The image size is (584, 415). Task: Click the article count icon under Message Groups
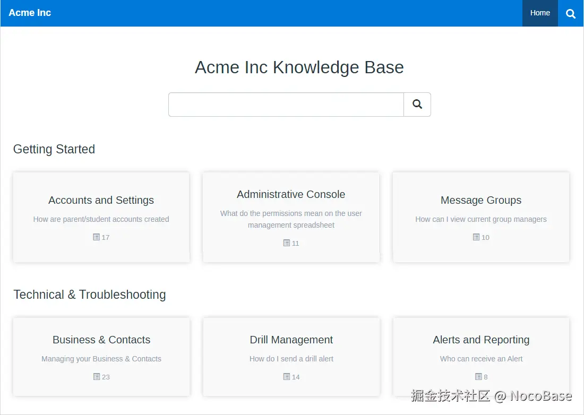point(476,237)
